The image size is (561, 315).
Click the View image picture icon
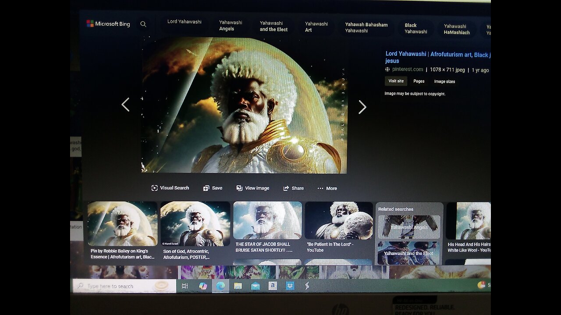239,188
